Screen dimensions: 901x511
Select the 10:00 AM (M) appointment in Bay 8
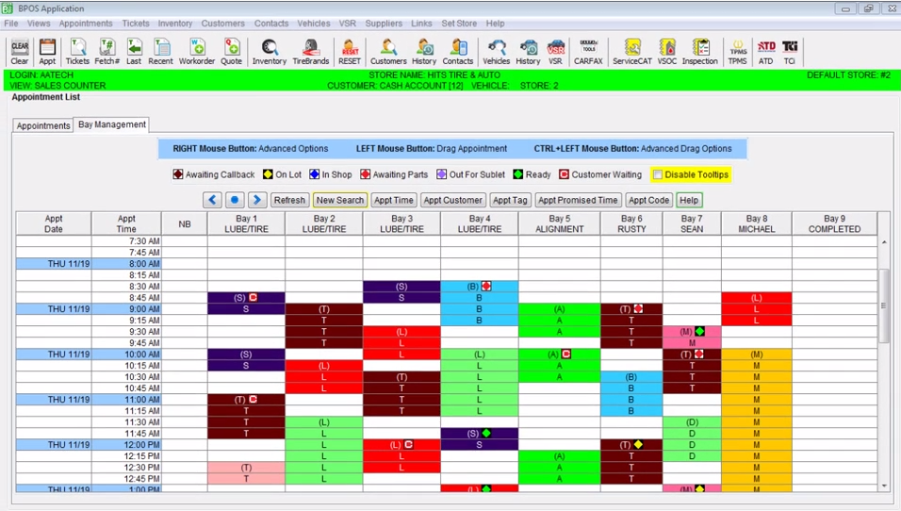click(756, 354)
